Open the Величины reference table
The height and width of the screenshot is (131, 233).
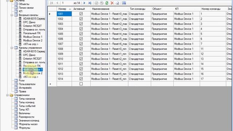tap(24, 113)
